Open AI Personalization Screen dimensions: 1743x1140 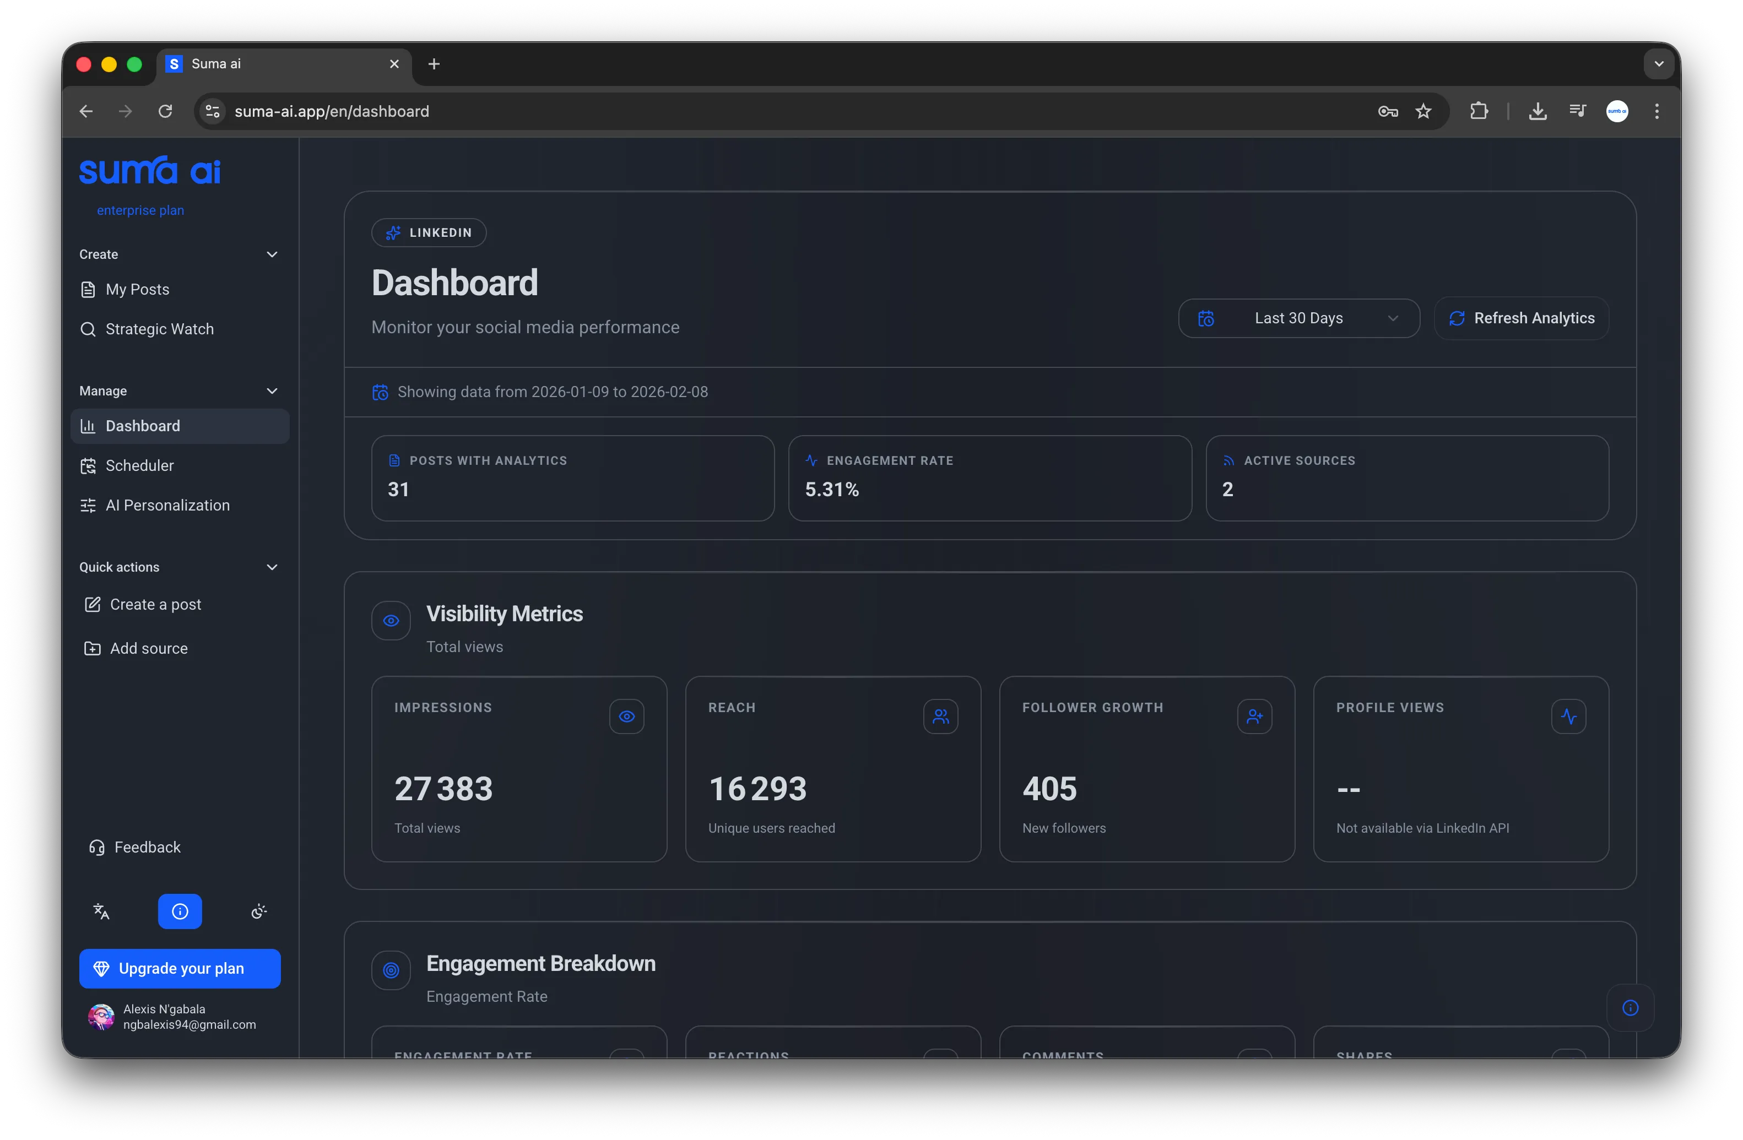(x=180, y=505)
